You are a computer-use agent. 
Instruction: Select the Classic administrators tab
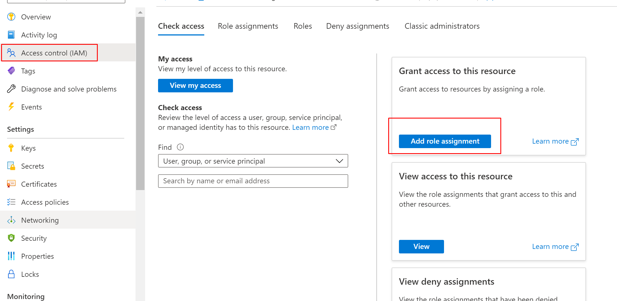coord(442,26)
